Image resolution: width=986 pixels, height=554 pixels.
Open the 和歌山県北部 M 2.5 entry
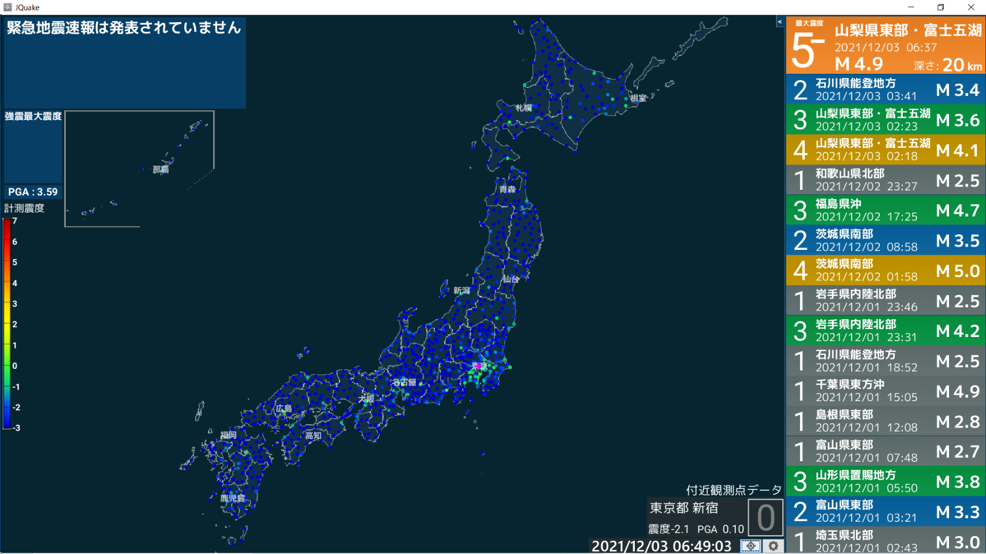point(885,180)
